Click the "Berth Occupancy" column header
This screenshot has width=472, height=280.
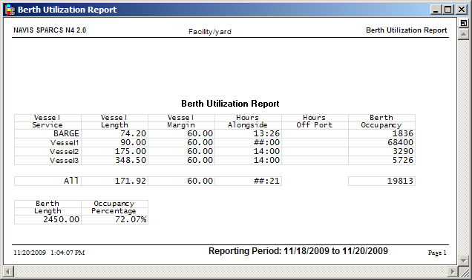(381, 121)
